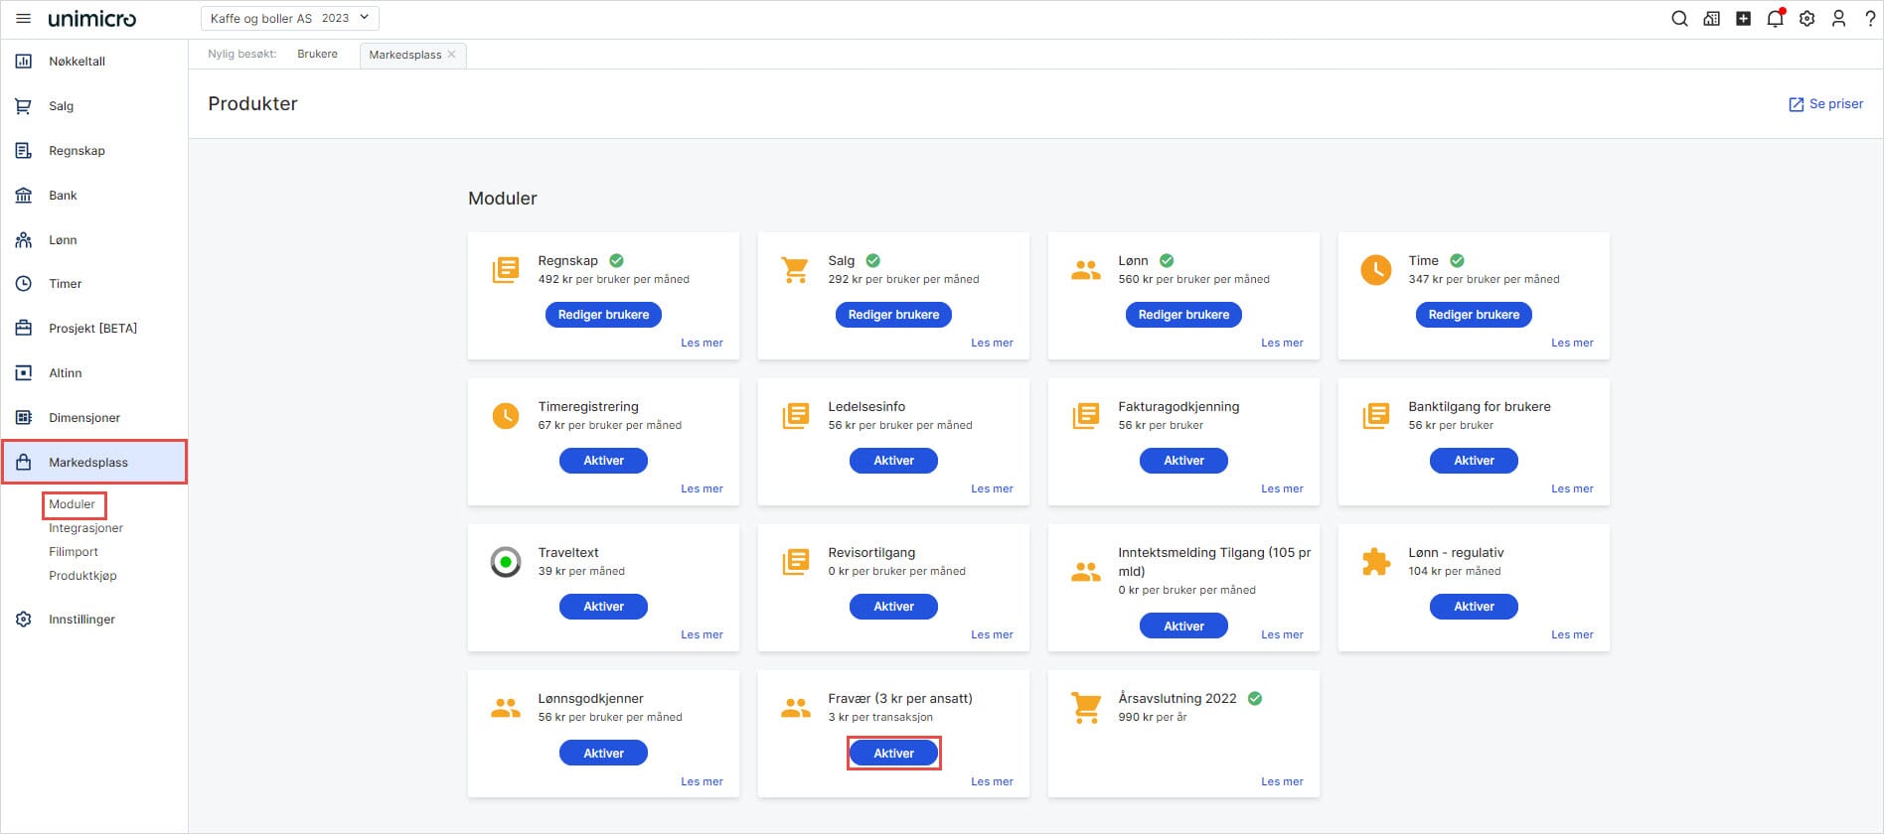The width and height of the screenshot is (1884, 834).
Task: Expand the Regnskap sidebar section
Action: pyautogui.click(x=77, y=151)
